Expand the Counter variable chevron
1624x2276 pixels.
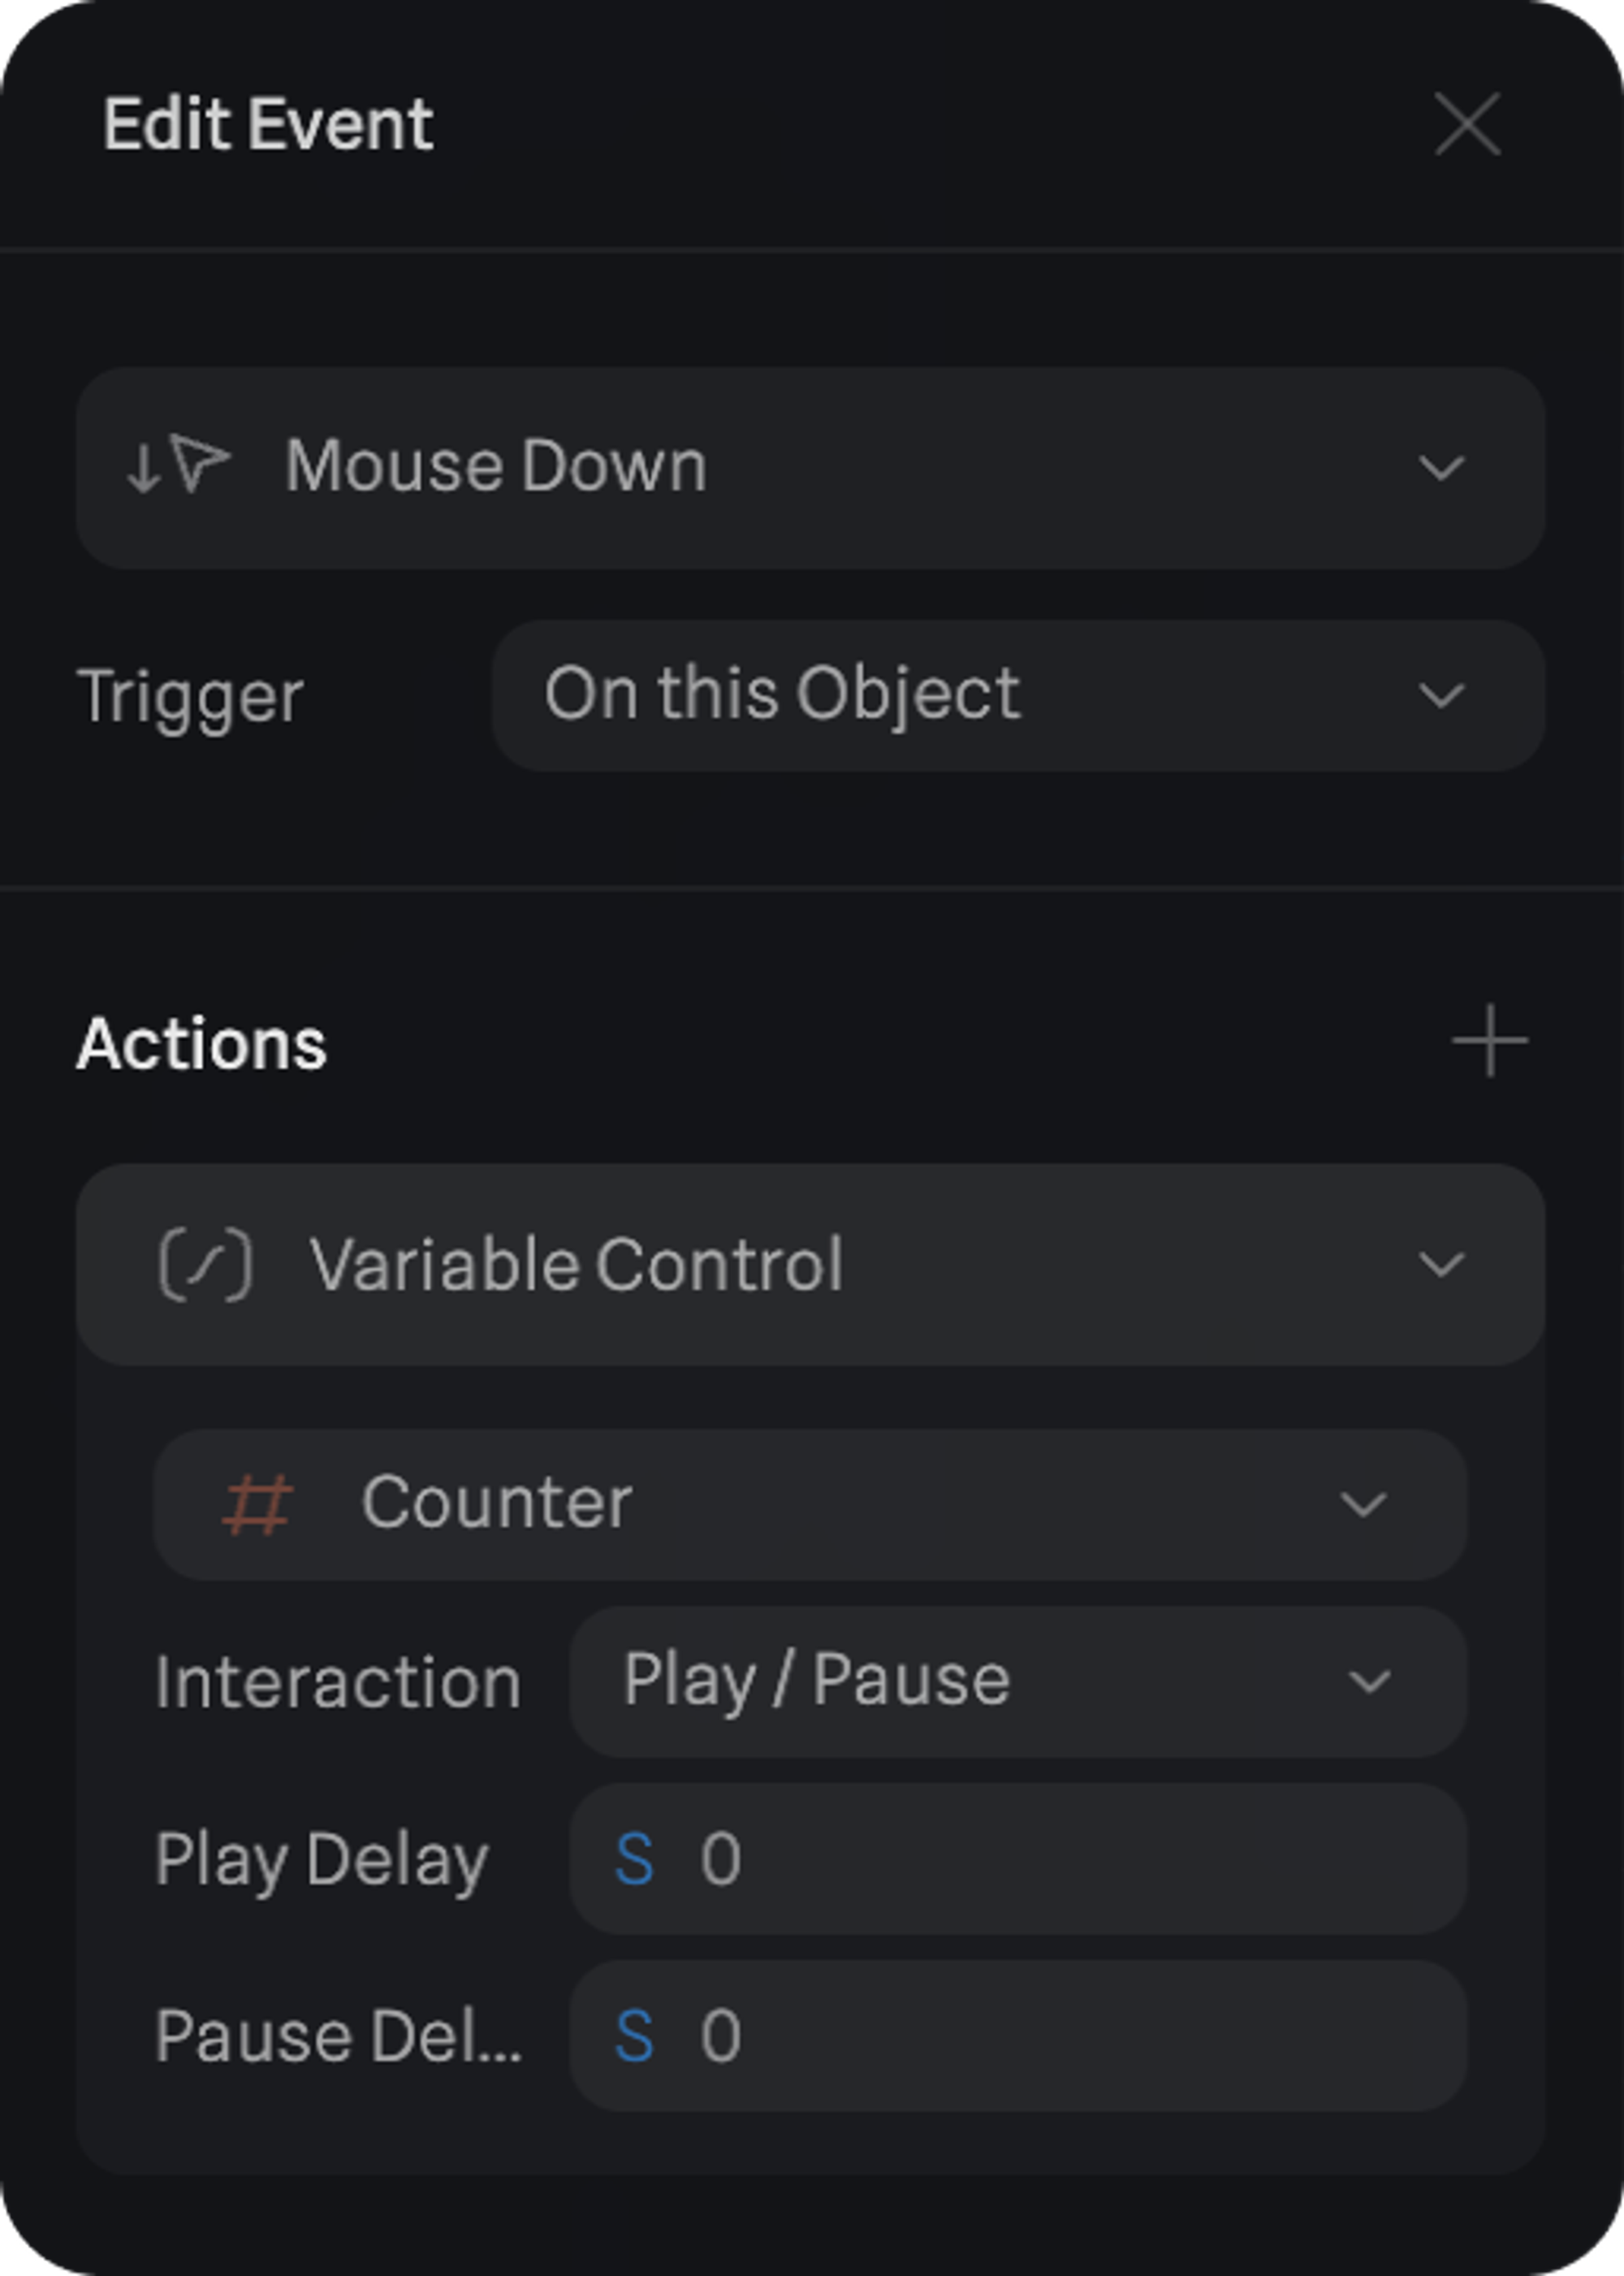coord(1362,1504)
